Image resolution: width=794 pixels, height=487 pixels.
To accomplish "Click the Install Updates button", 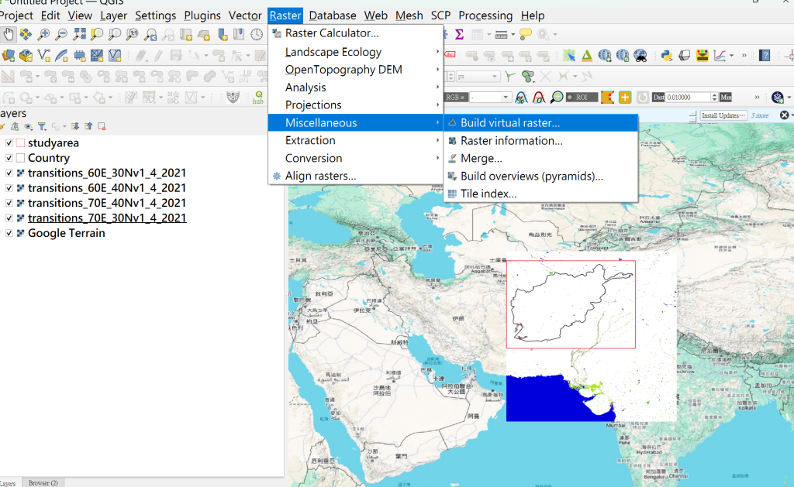I will [x=723, y=115].
